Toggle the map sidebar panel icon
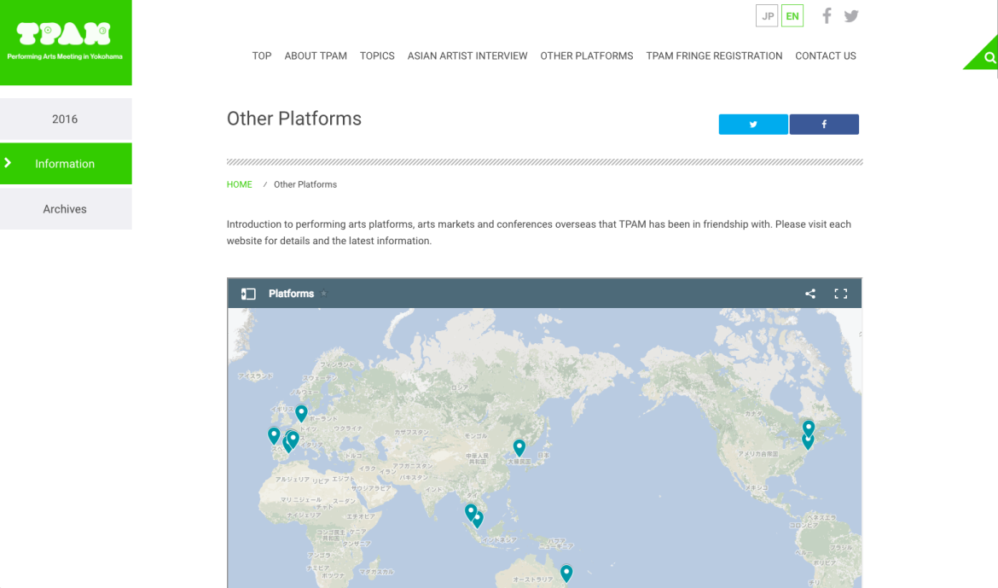This screenshot has width=998, height=588. (x=248, y=294)
